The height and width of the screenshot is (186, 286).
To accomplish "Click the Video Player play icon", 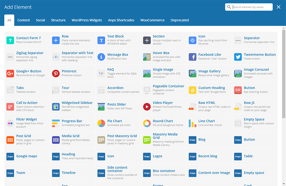I will (147, 106).
